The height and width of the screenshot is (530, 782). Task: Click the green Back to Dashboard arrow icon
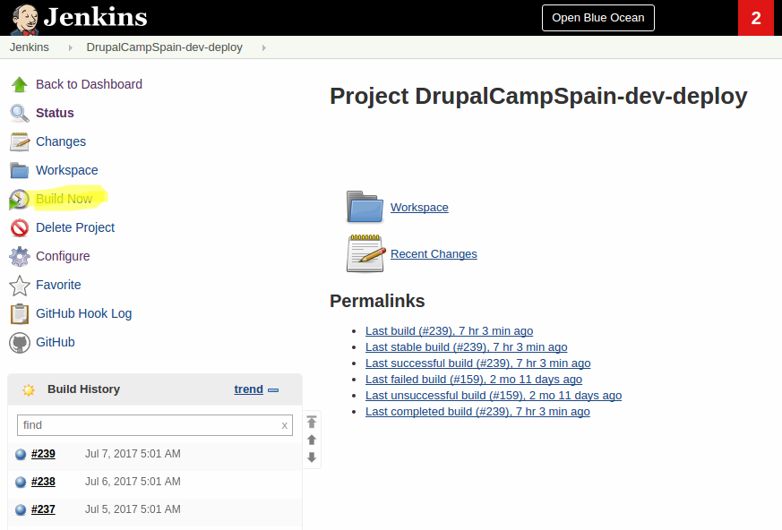click(x=20, y=84)
